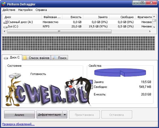Click the magnifier icon on Поиск tab
The height and width of the screenshot is (128, 159).
point(55,58)
